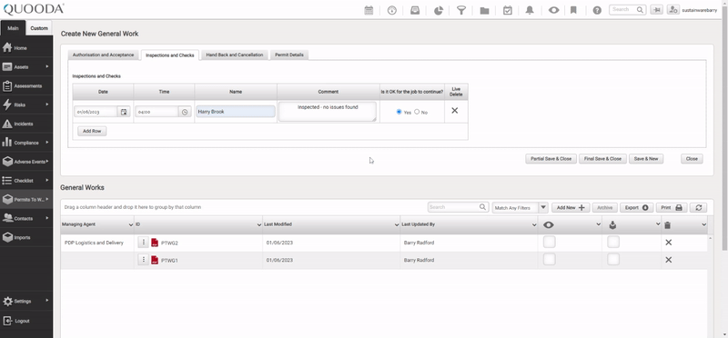Screen dimensions: 728x338
Task: Open the archive column menu arrow
Action: [x=658, y=224]
